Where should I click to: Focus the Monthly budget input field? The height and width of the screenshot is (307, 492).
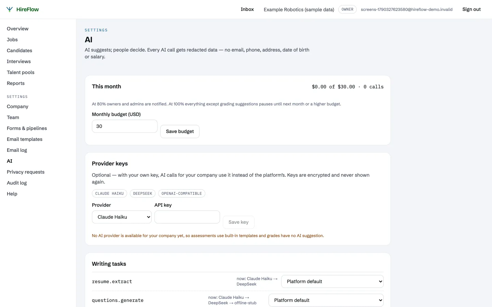pyautogui.click(x=125, y=126)
